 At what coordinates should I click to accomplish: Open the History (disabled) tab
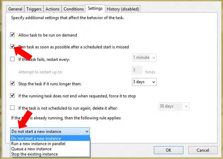tap(123, 9)
